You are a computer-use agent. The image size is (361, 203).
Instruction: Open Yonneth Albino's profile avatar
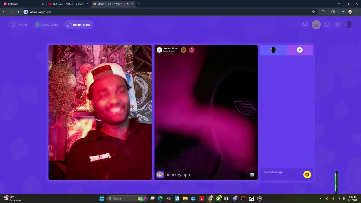point(159,50)
